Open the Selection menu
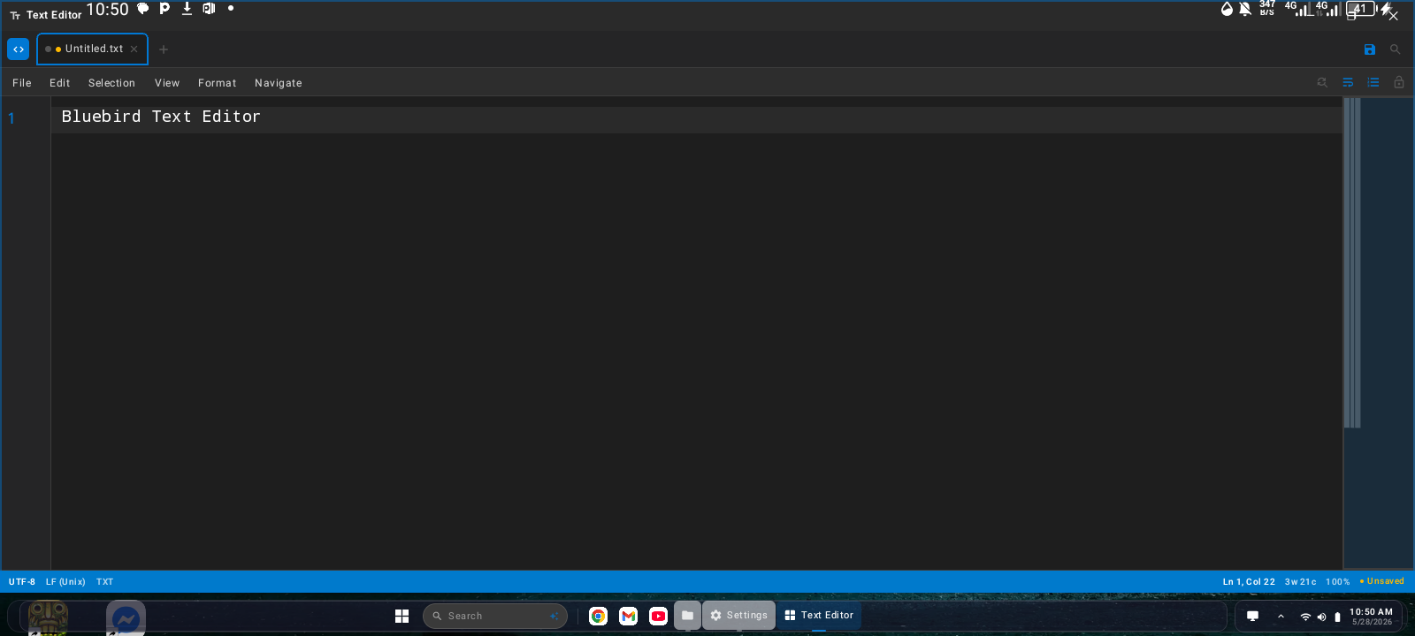 (x=111, y=83)
